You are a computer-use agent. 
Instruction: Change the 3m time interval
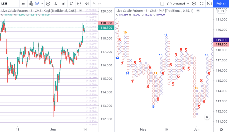point(23,4)
